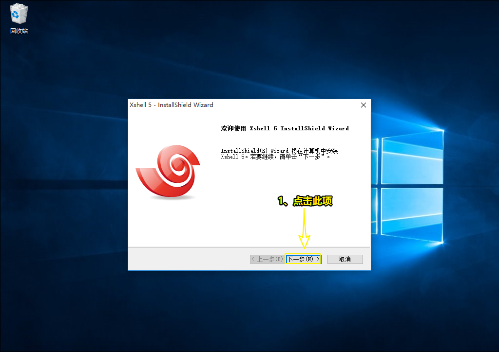Open the Recycle Bin desktop icon
The width and height of the screenshot is (499, 352).
(x=19, y=14)
